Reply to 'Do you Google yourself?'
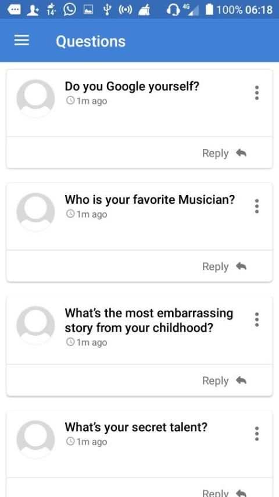The width and height of the screenshot is (279, 497). [x=224, y=153]
